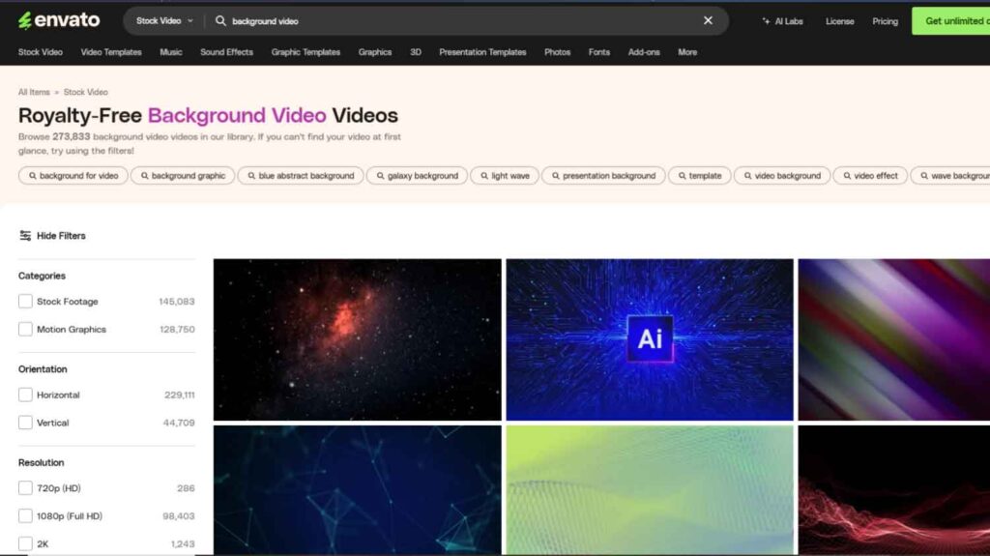
Task: Open the Presentation Templates nav item
Action: coord(482,52)
